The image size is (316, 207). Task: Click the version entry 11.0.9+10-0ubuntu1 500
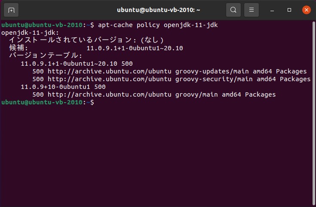pos(63,87)
